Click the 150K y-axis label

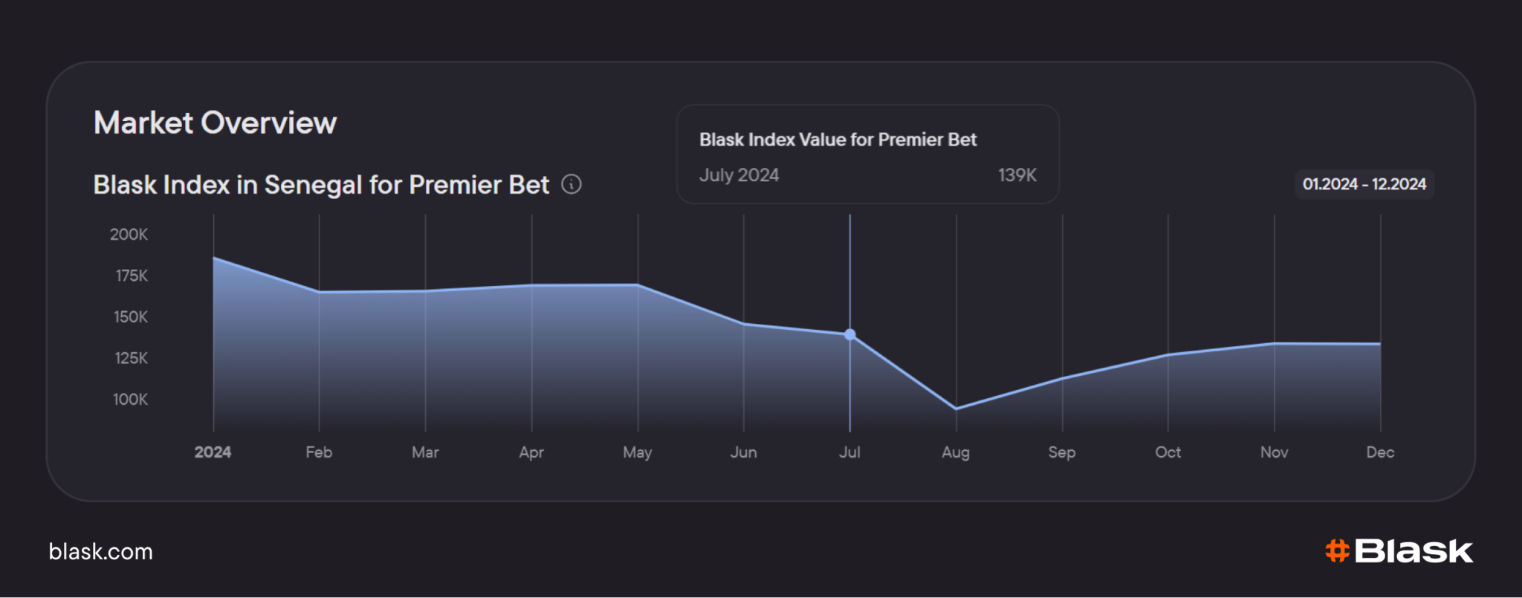click(x=131, y=316)
